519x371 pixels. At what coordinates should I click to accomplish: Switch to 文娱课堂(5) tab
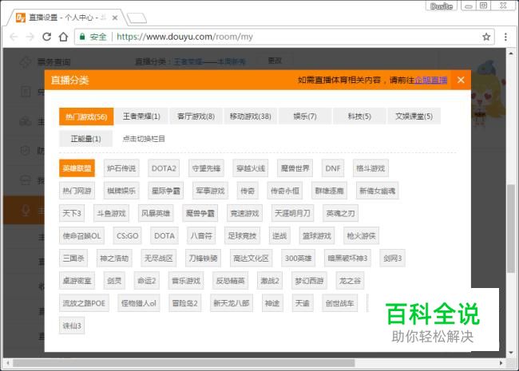pos(414,116)
